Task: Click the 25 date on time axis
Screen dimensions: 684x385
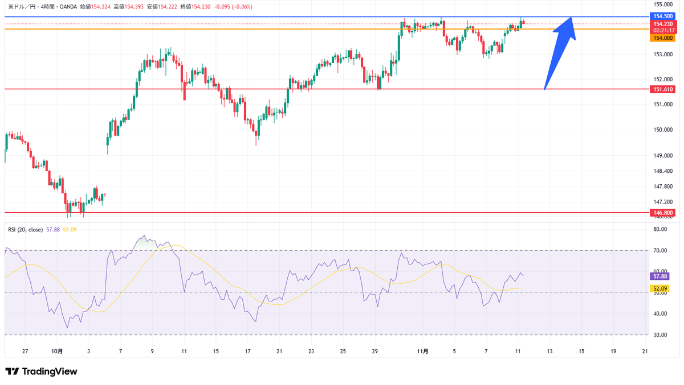Action: tap(343, 352)
